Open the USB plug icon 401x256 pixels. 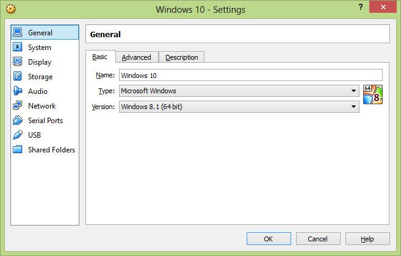[x=17, y=135]
